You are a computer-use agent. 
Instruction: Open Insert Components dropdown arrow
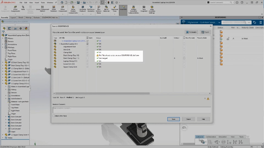click(15, 14)
